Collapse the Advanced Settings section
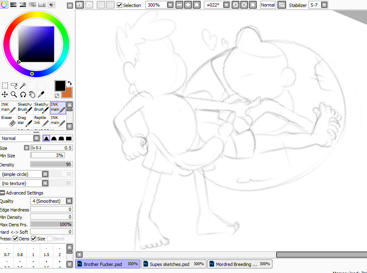This screenshot has height=273, width=367. (x=3, y=193)
